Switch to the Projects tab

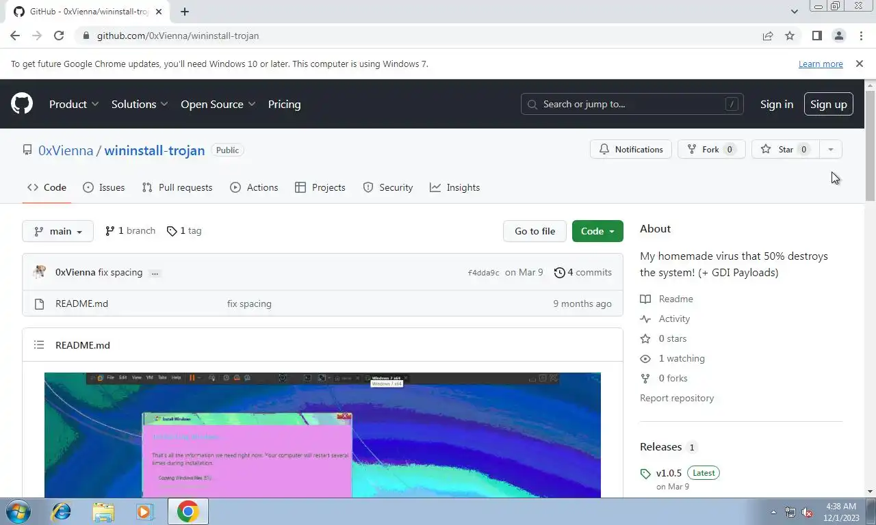tap(320, 187)
